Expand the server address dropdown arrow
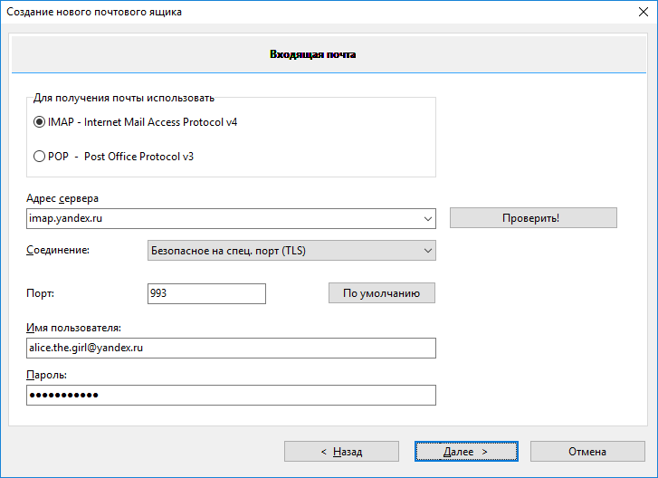The width and height of the screenshot is (658, 478). [x=427, y=218]
